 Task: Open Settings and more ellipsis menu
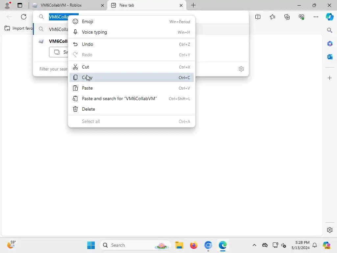pyautogui.click(x=316, y=17)
